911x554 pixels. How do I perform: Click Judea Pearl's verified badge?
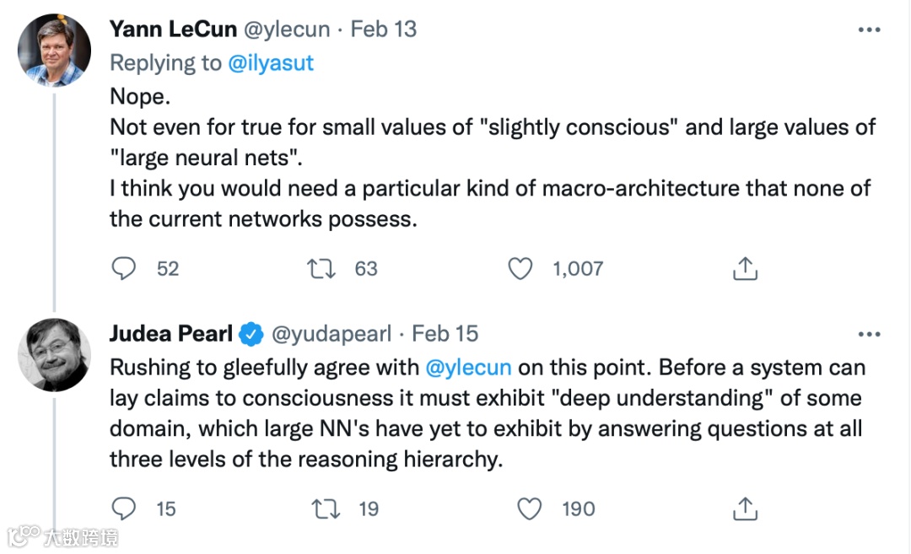(x=250, y=335)
